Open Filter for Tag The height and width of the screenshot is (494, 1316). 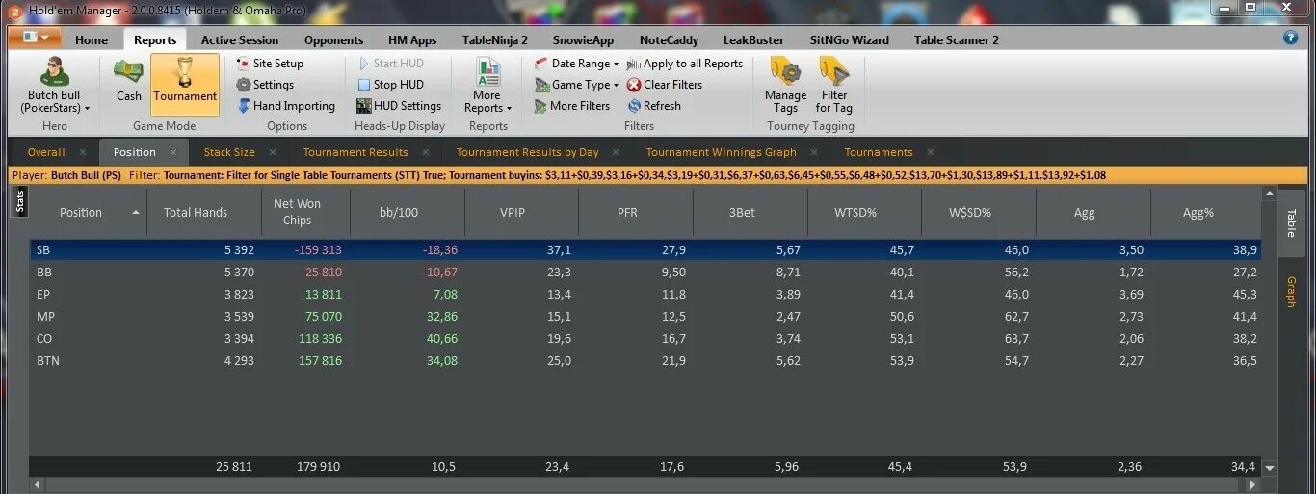click(834, 86)
